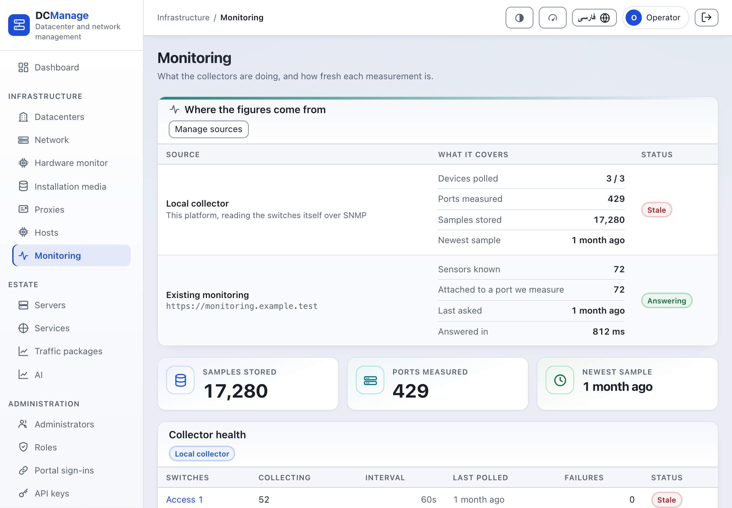The width and height of the screenshot is (732, 508).
Task: Click the '3 / 3' devices polled value
Action: 615,178
